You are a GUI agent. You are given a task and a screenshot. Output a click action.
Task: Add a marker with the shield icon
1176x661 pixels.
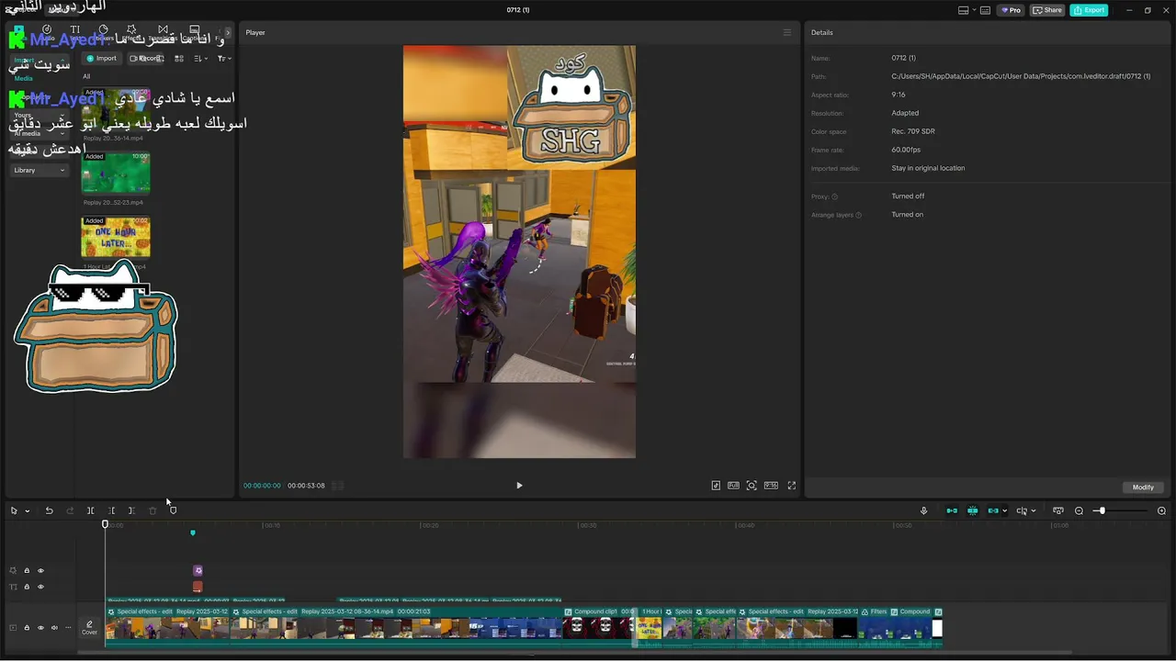coord(173,510)
